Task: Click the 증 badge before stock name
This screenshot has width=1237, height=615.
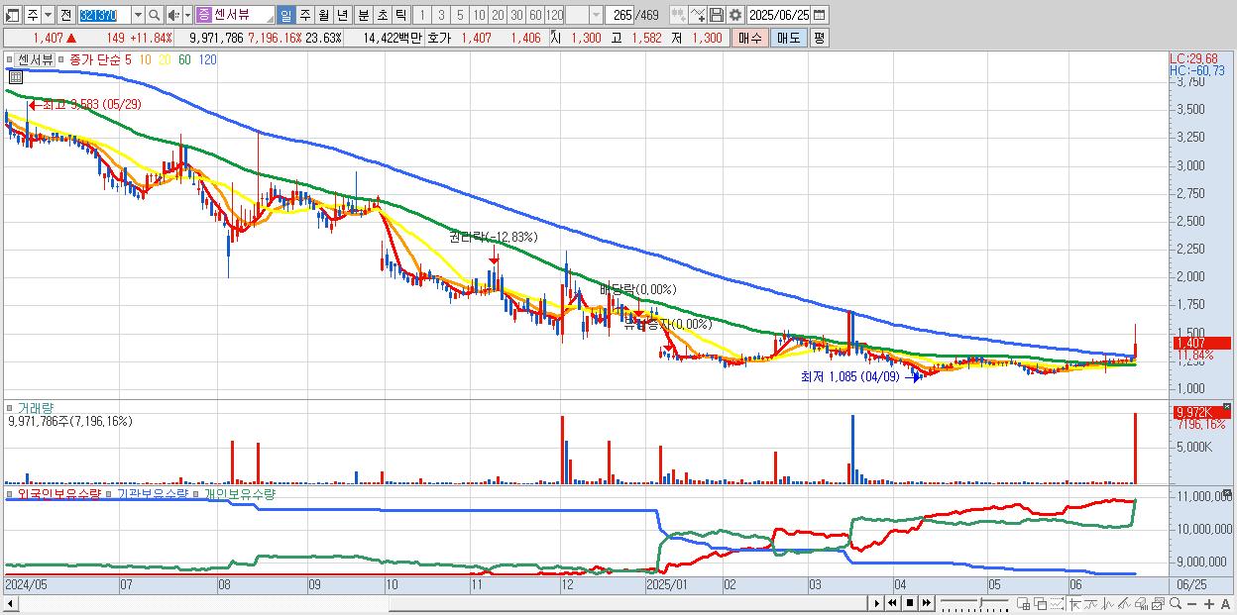Action: [x=203, y=15]
